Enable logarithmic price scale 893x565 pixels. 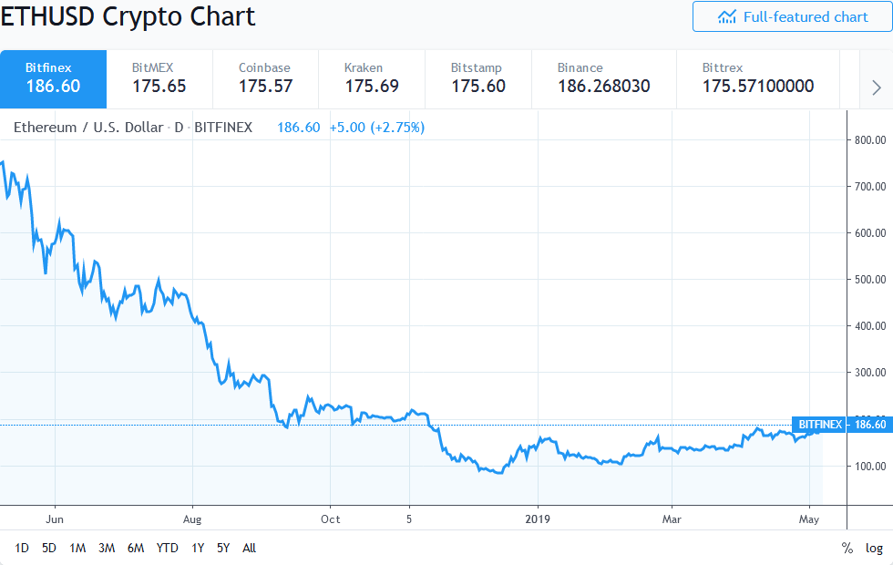pyautogui.click(x=873, y=549)
